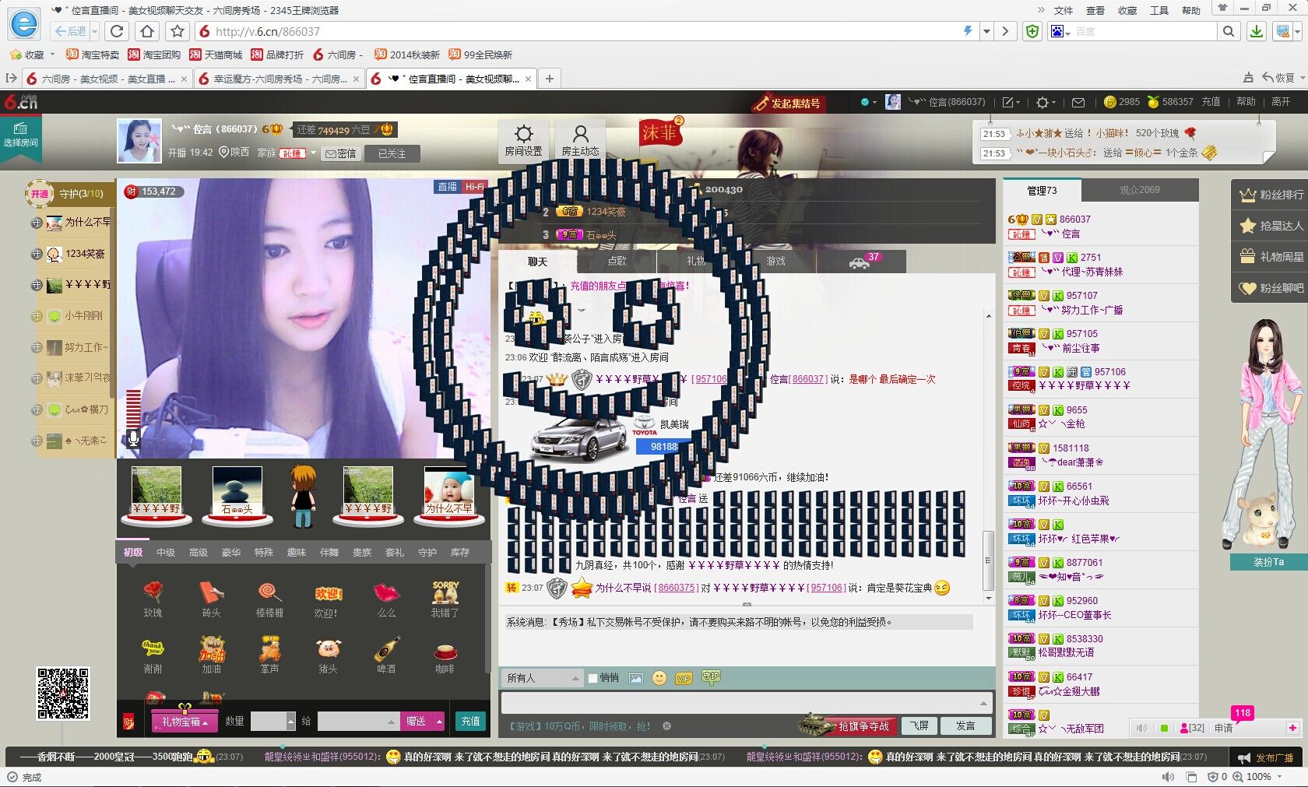
Task: Open gift recipient (给) dropdown
Action: coord(392,722)
